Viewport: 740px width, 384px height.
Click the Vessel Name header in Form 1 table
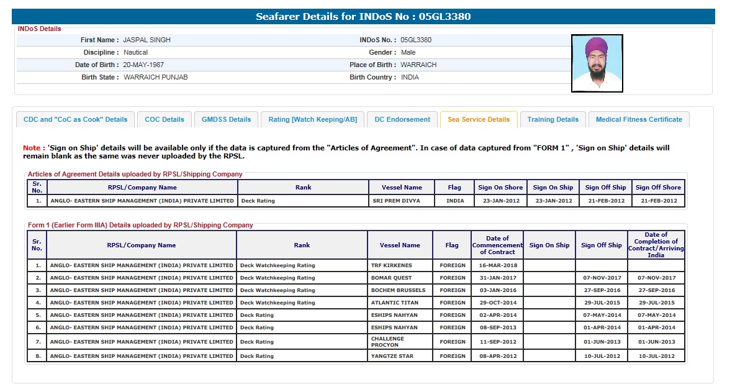pyautogui.click(x=400, y=245)
